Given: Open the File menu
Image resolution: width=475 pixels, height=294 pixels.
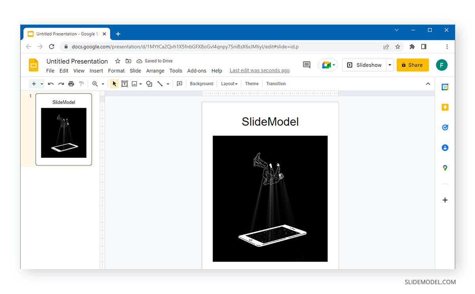Looking at the screenshot, I should [x=50, y=71].
